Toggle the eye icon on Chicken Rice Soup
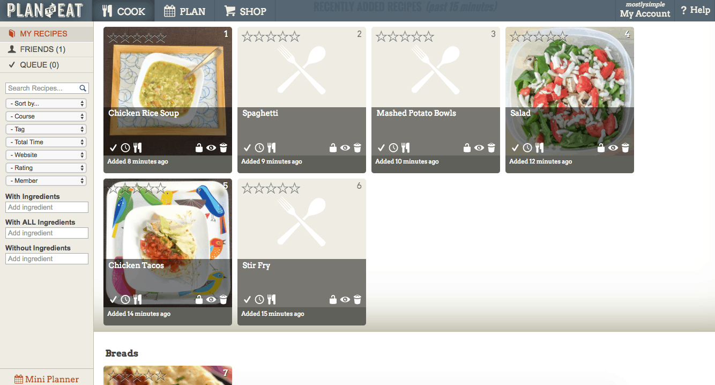Screen dimensions: 715x385 (211, 148)
